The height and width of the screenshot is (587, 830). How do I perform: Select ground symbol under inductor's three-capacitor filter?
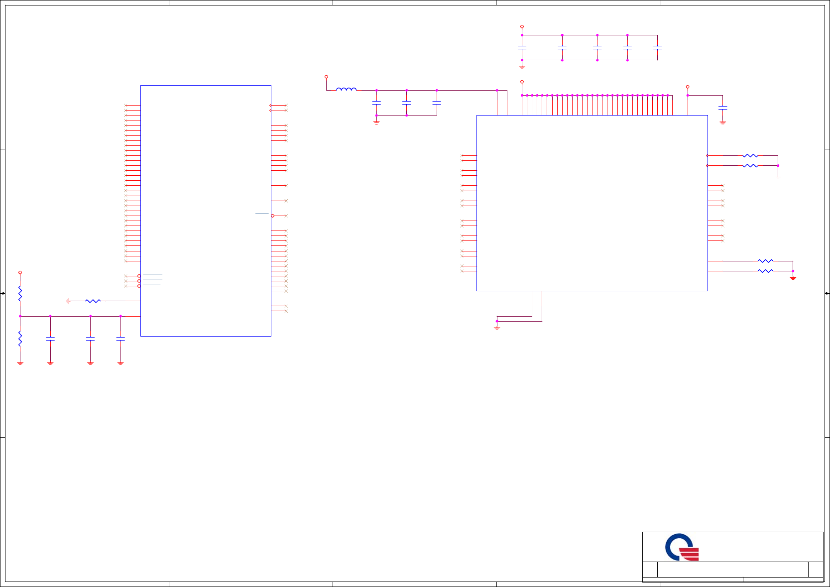click(376, 122)
